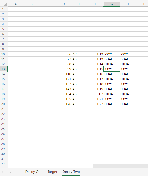Image resolution: width=148 pixels, height=176 pixels.
Task: Click cell with value 1.22
Action: point(96,104)
